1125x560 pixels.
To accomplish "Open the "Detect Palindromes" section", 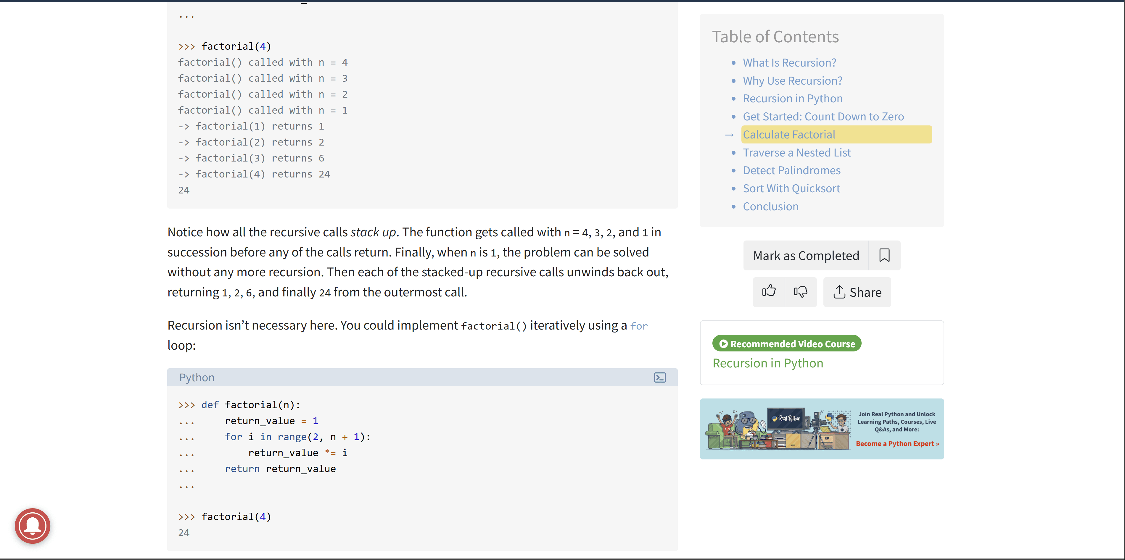I will pos(791,170).
